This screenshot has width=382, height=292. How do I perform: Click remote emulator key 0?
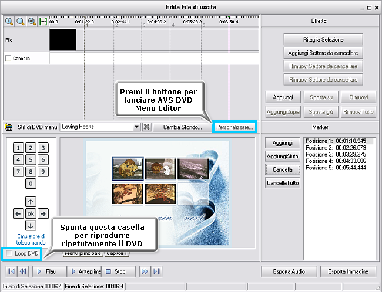[31, 184]
